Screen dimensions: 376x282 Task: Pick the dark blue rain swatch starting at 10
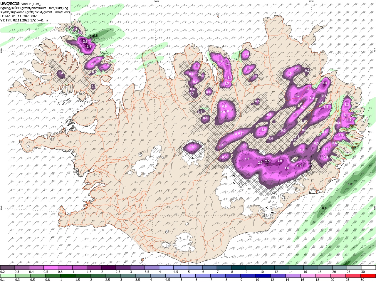pyautogui.click(x=263, y=276)
